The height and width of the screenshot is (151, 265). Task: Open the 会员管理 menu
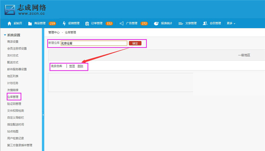coord(215,23)
